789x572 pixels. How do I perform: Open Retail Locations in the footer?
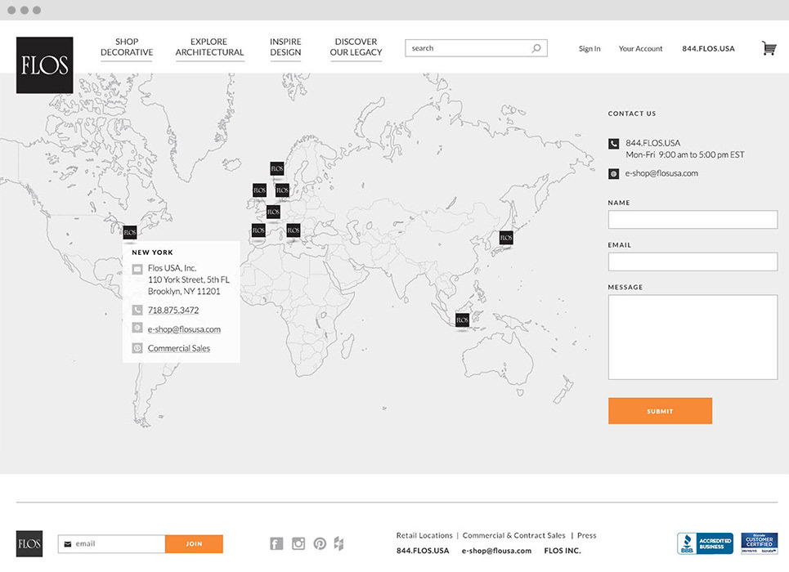424,536
